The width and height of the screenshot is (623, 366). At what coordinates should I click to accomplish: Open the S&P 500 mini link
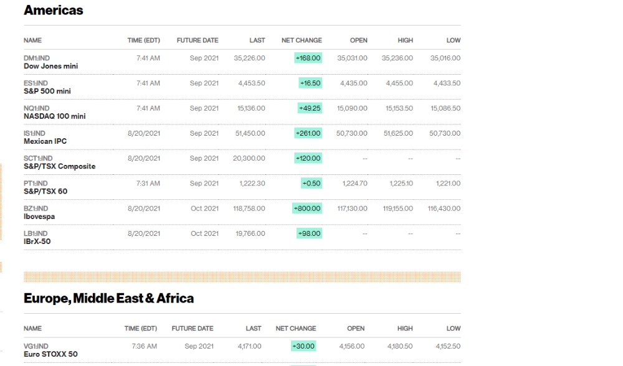(x=47, y=91)
